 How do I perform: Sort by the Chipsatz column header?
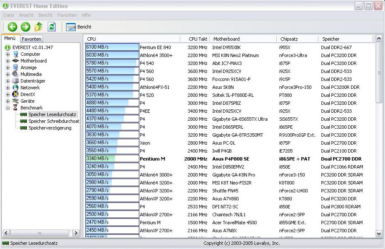click(x=298, y=39)
